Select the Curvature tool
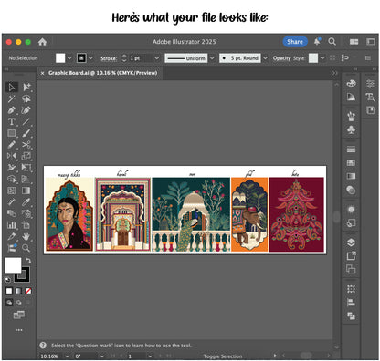Viewport: 380px width, 361px height. (x=26, y=110)
